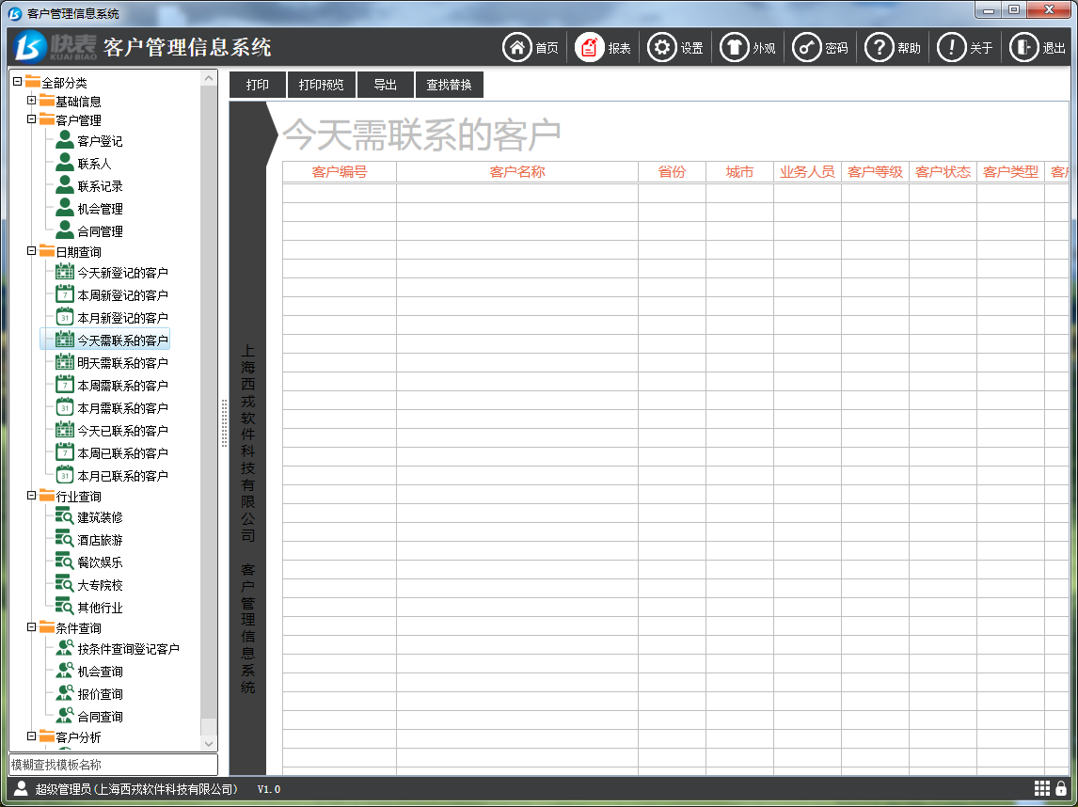
Task: Click the person icon beside 联系人
Action: (x=65, y=163)
